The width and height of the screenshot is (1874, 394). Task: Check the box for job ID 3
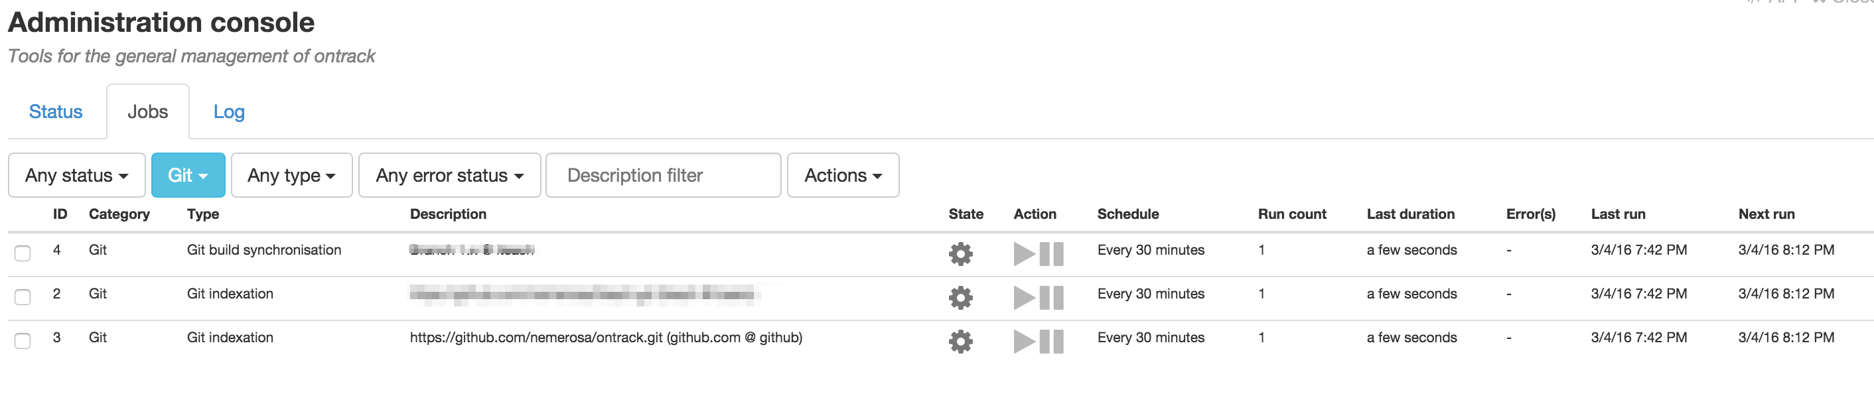[x=23, y=340]
